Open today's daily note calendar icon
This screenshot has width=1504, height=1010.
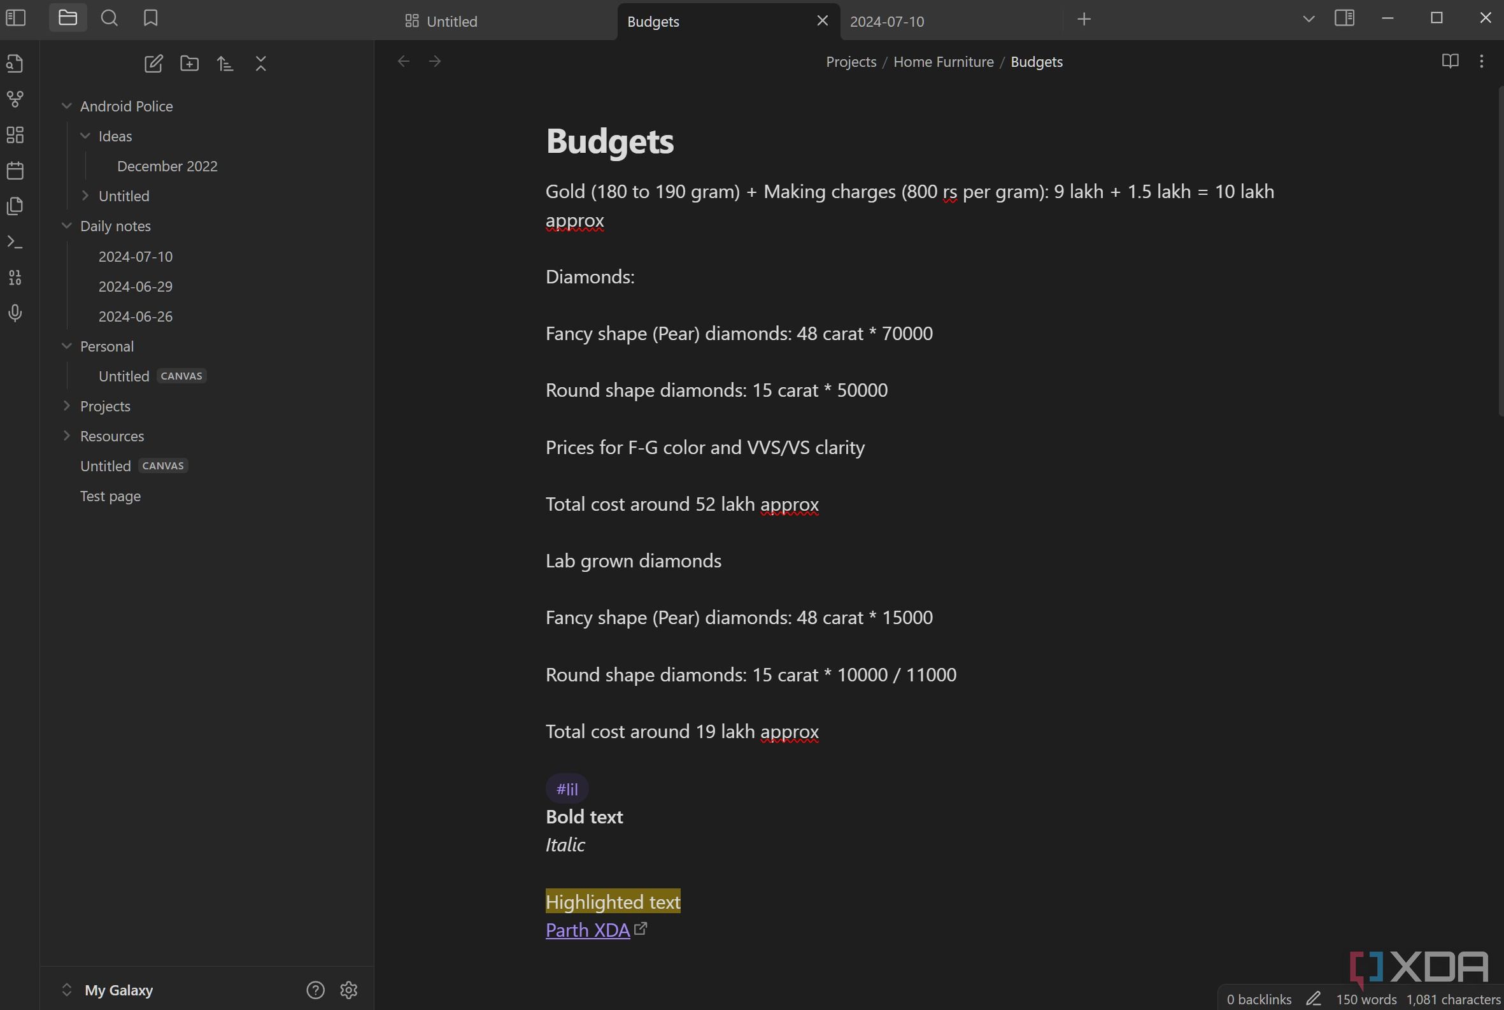pyautogui.click(x=15, y=171)
